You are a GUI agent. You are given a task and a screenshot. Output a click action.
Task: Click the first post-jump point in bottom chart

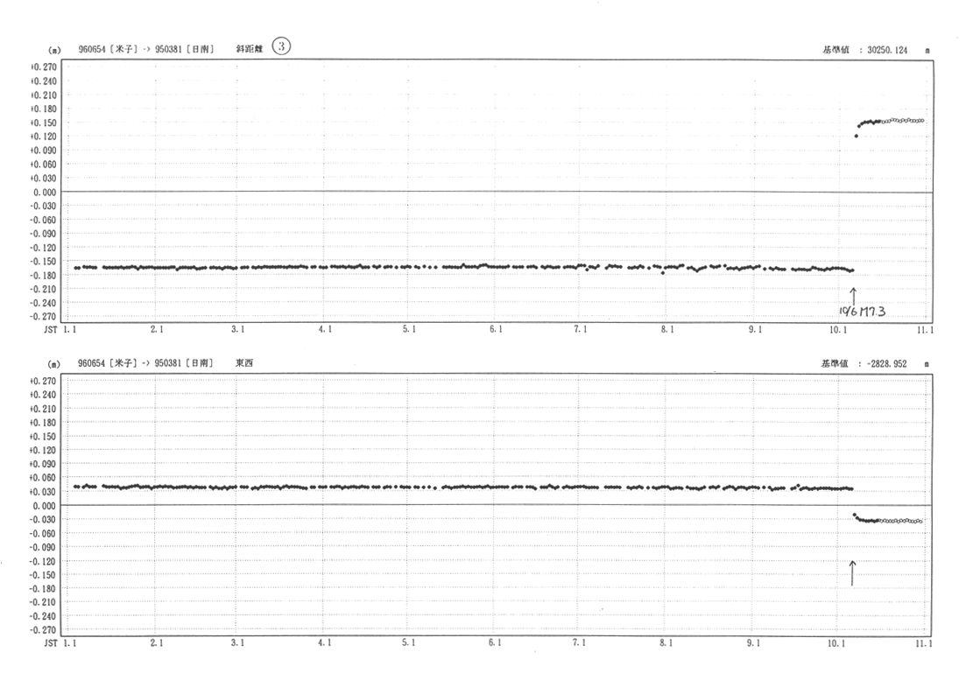[x=854, y=515]
